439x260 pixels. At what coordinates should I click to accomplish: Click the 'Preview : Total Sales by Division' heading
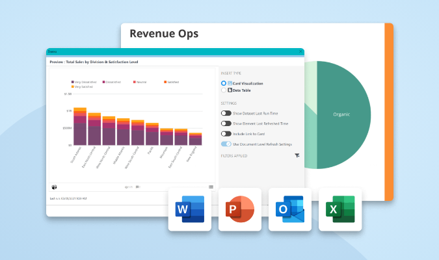click(x=94, y=62)
